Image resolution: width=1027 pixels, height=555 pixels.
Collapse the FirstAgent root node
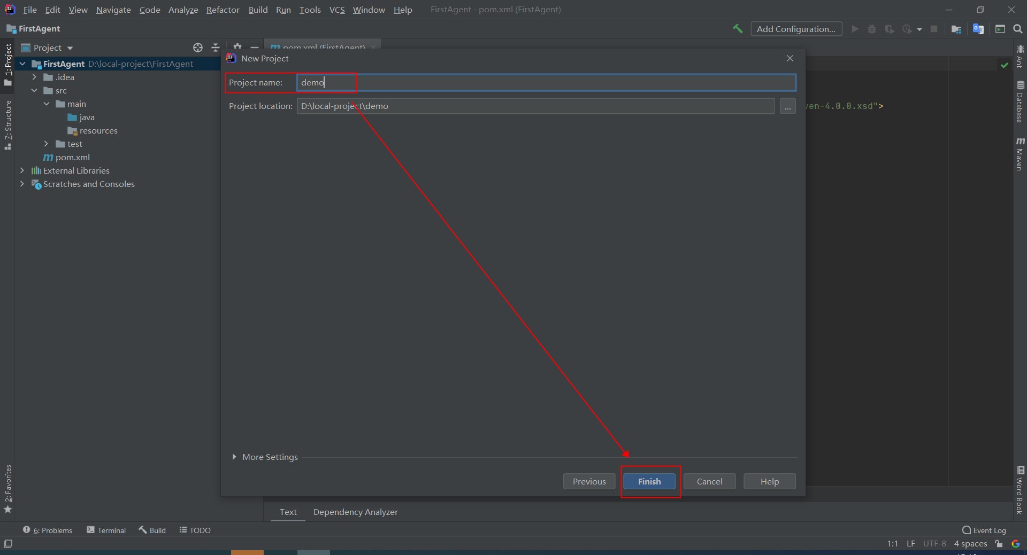(22, 64)
